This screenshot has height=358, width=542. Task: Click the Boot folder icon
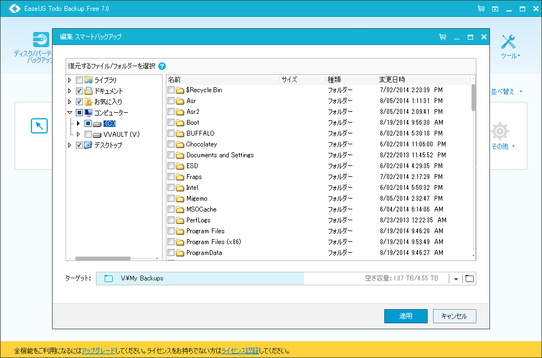tap(180, 123)
